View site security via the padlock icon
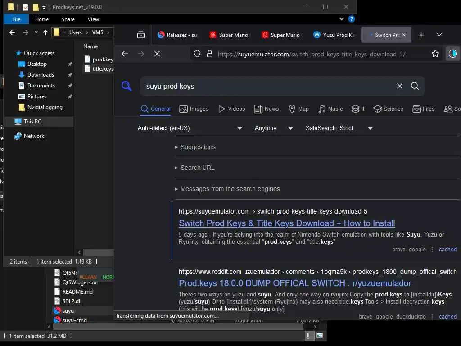 [x=210, y=54]
